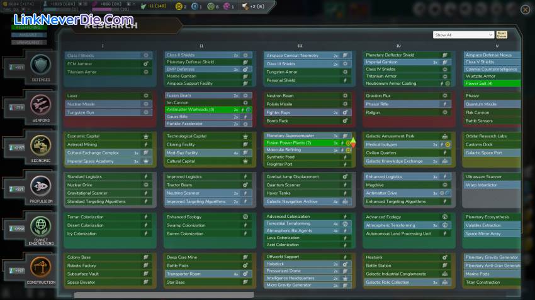Select the Planet Engineering globe icon
This screenshot has width=535, height=300.
pyautogui.click(x=41, y=226)
